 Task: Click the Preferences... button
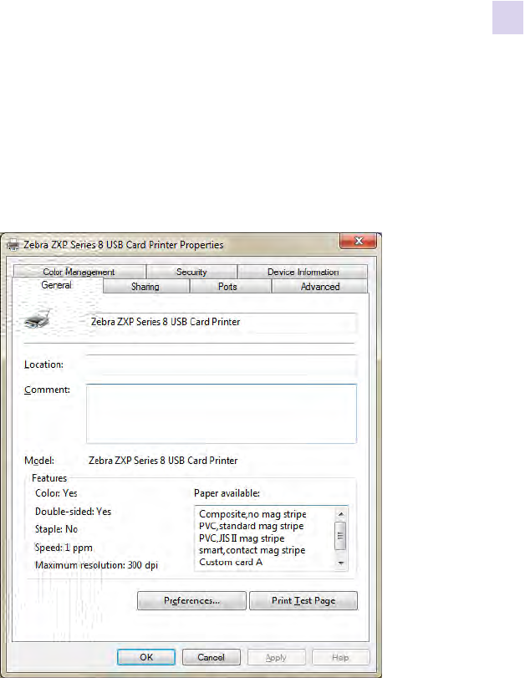tap(191, 600)
